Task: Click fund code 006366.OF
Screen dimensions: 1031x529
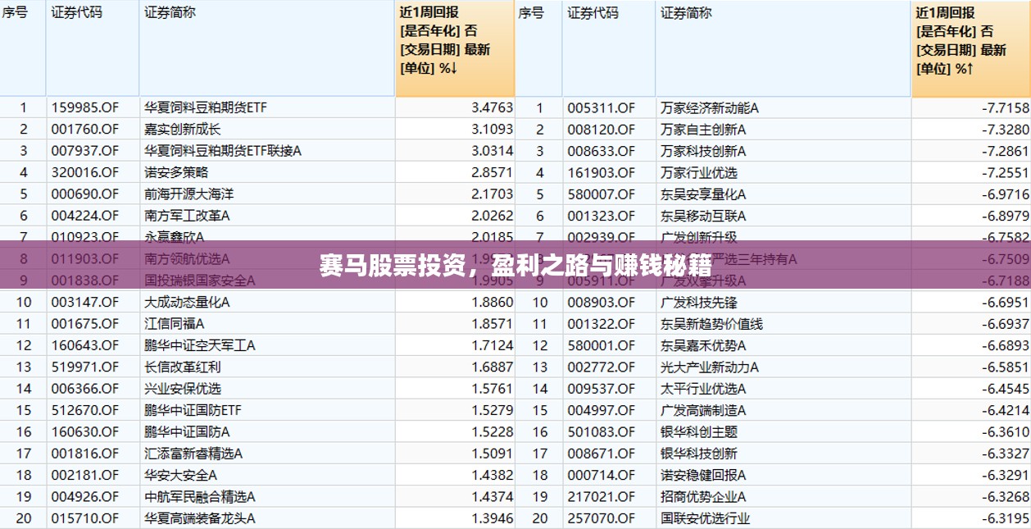Action: point(85,389)
